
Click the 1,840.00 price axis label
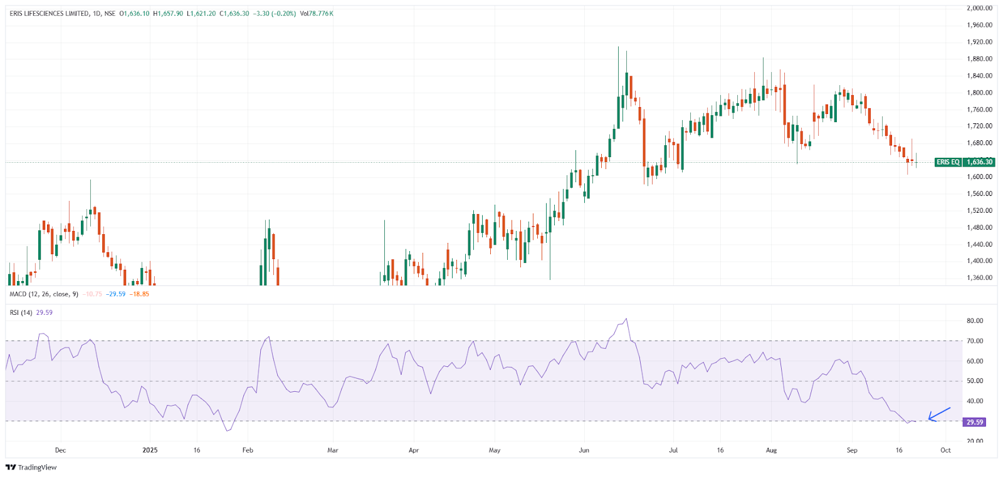click(980, 76)
